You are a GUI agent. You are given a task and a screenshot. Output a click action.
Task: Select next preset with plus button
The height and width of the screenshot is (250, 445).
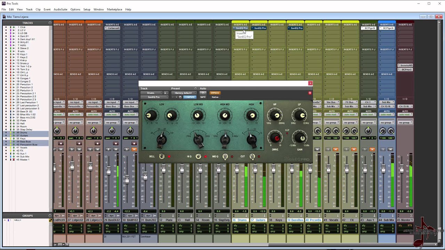[x=176, y=97]
